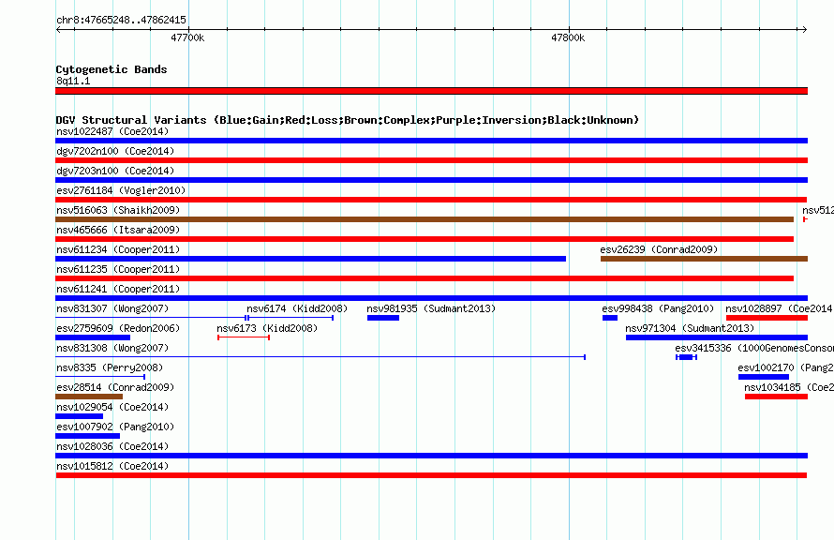Click the Cytogenetic Bands track title

coord(112,69)
